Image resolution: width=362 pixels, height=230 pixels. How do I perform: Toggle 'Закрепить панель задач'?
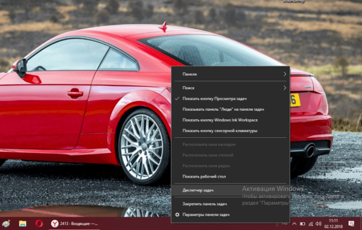(x=230, y=204)
